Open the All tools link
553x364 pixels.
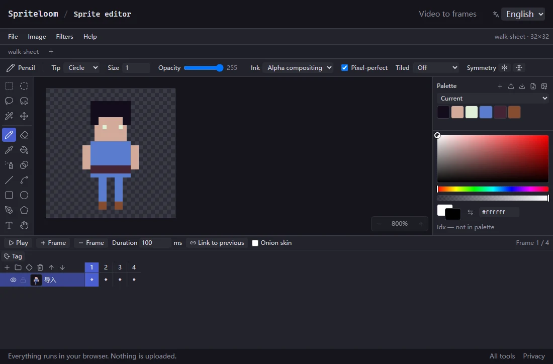pos(502,356)
